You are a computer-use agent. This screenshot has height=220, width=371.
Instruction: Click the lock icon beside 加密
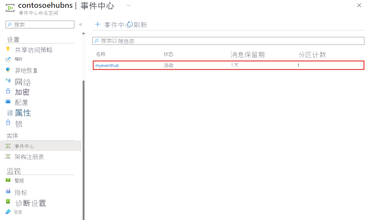pos(8,91)
